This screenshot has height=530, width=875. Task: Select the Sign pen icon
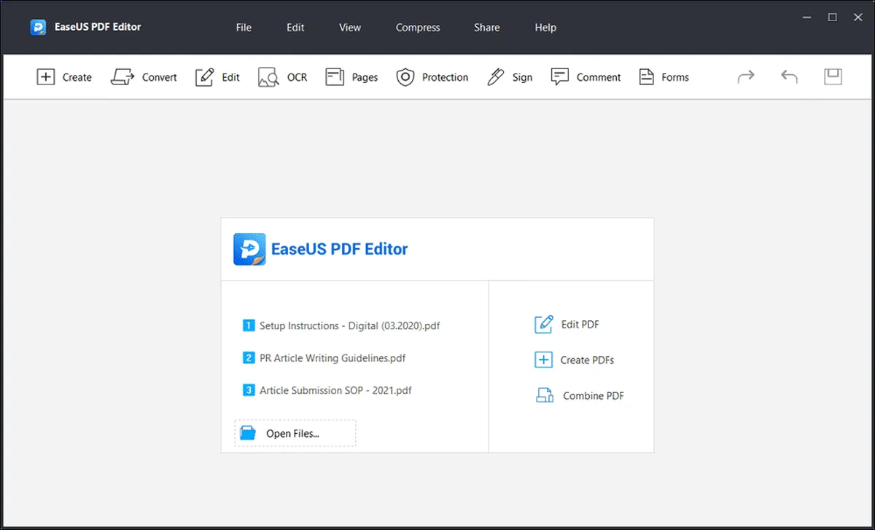(496, 77)
